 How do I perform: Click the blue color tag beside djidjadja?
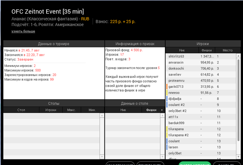tap(167, 99)
